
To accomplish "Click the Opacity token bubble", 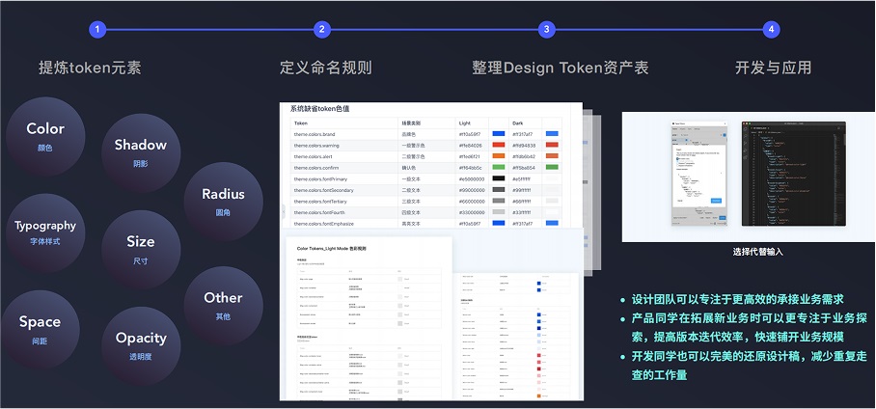I will pyautogui.click(x=141, y=345).
